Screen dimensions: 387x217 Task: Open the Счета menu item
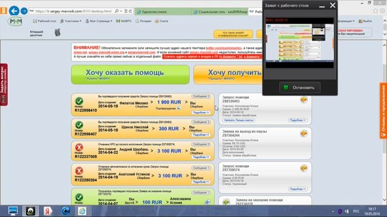(161, 21)
